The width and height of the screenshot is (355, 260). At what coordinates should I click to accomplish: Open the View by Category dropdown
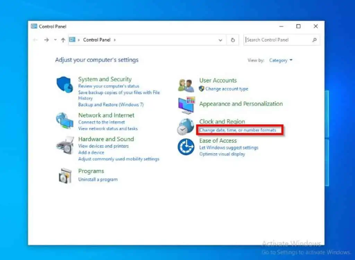281,60
